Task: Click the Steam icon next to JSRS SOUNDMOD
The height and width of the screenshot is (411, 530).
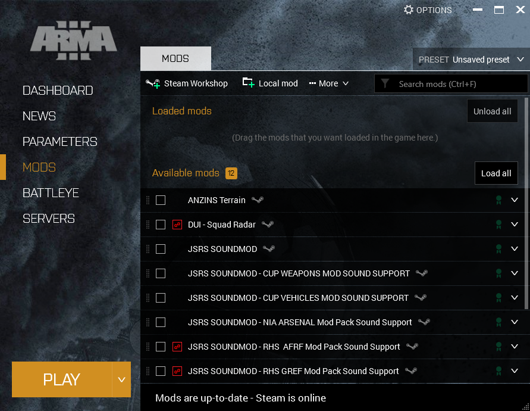Action: click(269, 249)
